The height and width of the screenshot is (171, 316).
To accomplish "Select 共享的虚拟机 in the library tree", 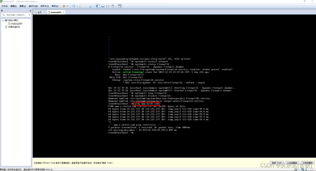I will point(14,27).
